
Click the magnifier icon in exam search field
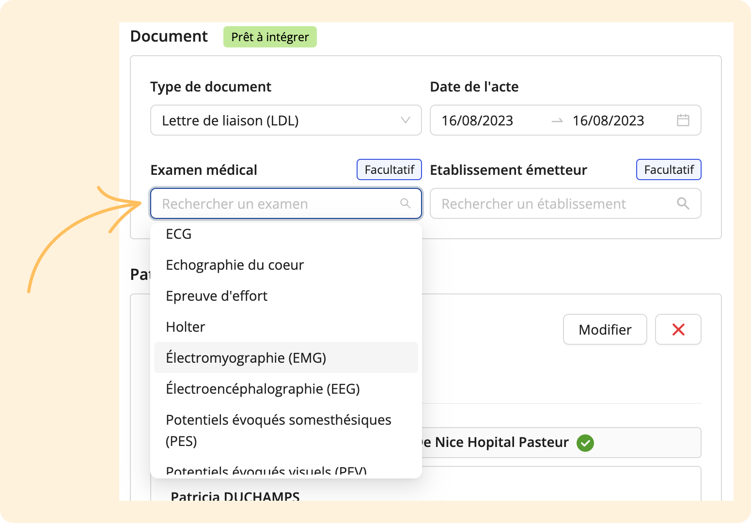[405, 203]
